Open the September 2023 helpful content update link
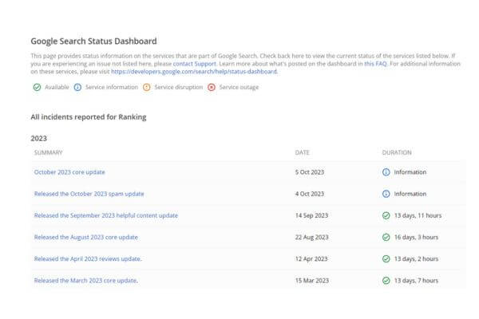The width and height of the screenshot is (479, 319). [105, 215]
